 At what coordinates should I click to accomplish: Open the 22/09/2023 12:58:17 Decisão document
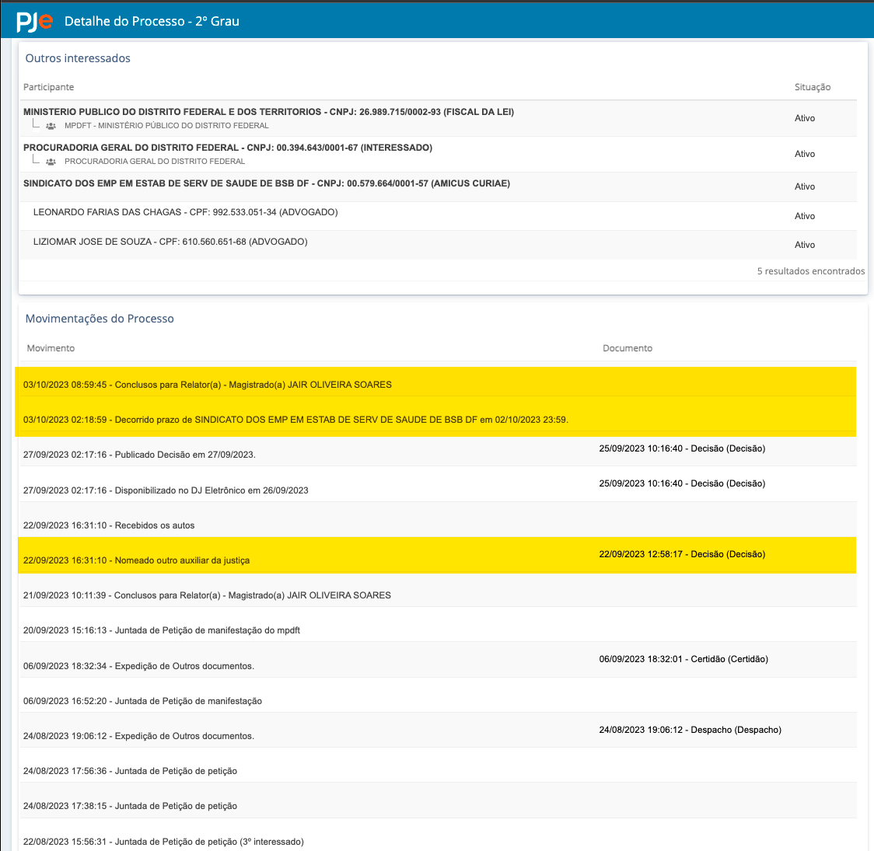click(682, 554)
